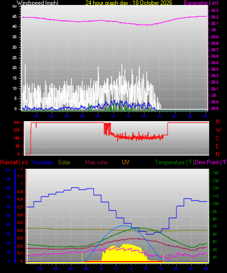This screenshot has width=227, height=273.
Task: Click the 25 value on windspeed axis
Action: [x=14, y=58]
